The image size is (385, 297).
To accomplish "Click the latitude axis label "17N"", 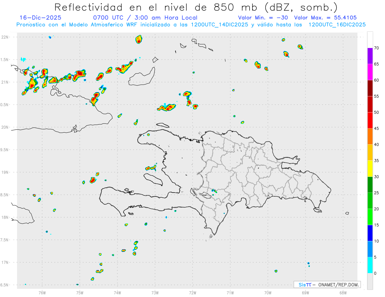I will [5, 262].
